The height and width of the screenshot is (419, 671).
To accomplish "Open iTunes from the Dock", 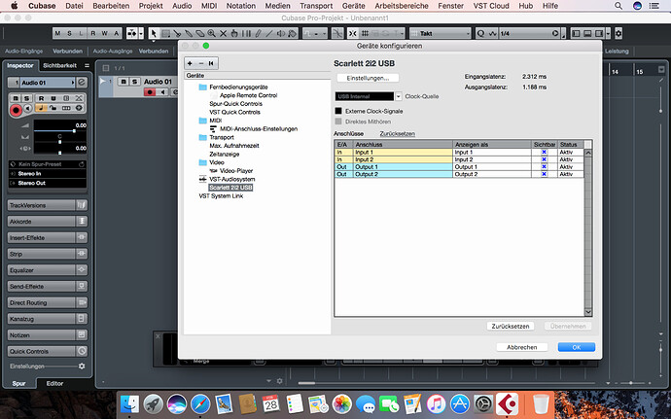I will [437, 404].
